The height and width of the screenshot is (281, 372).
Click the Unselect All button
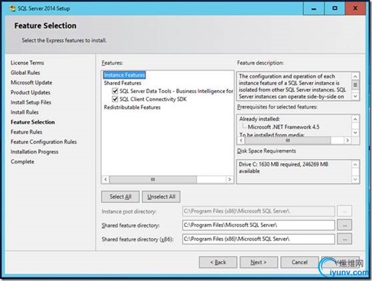(161, 197)
